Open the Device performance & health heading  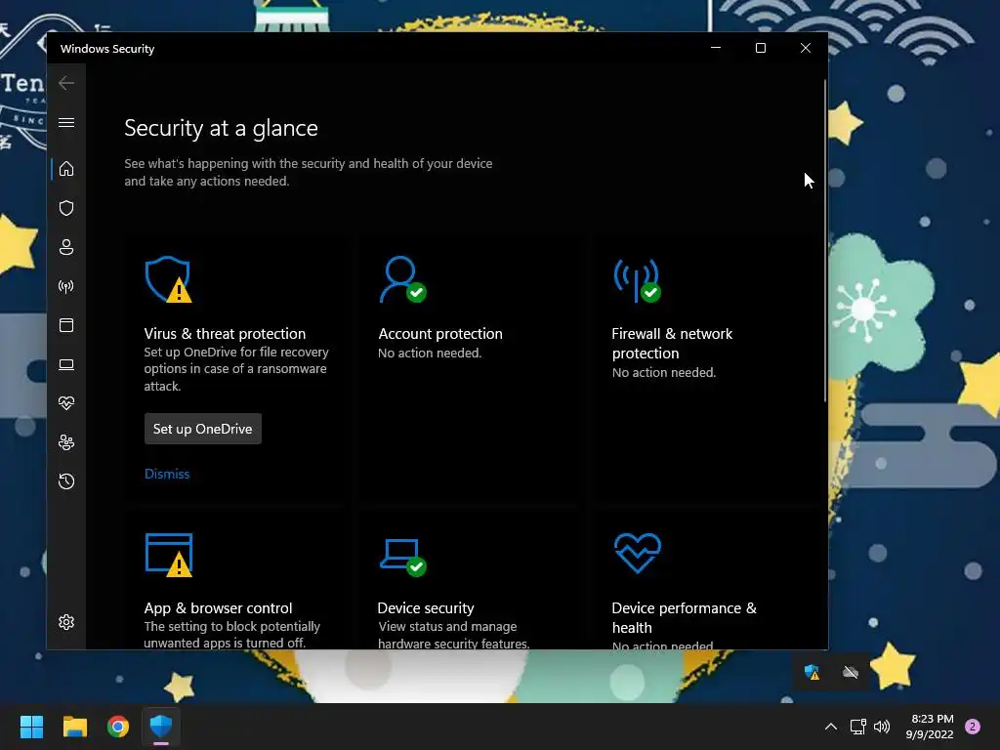(x=685, y=617)
